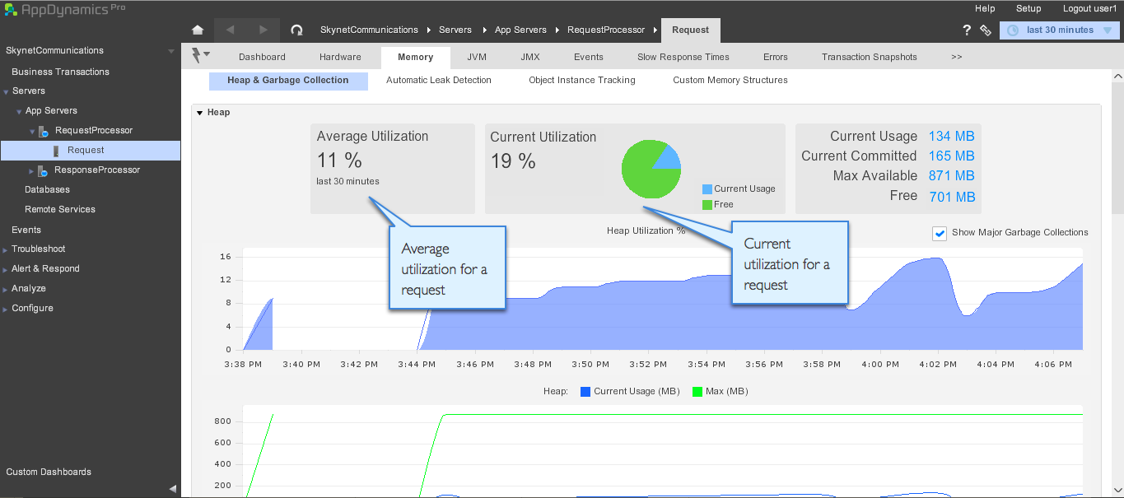Click the 134 MB Current Usage value
Viewport: 1124px width, 498px height.
pos(952,137)
